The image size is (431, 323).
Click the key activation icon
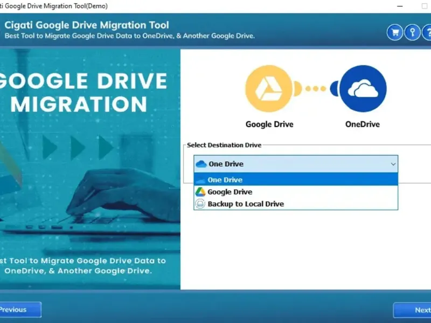(x=412, y=32)
